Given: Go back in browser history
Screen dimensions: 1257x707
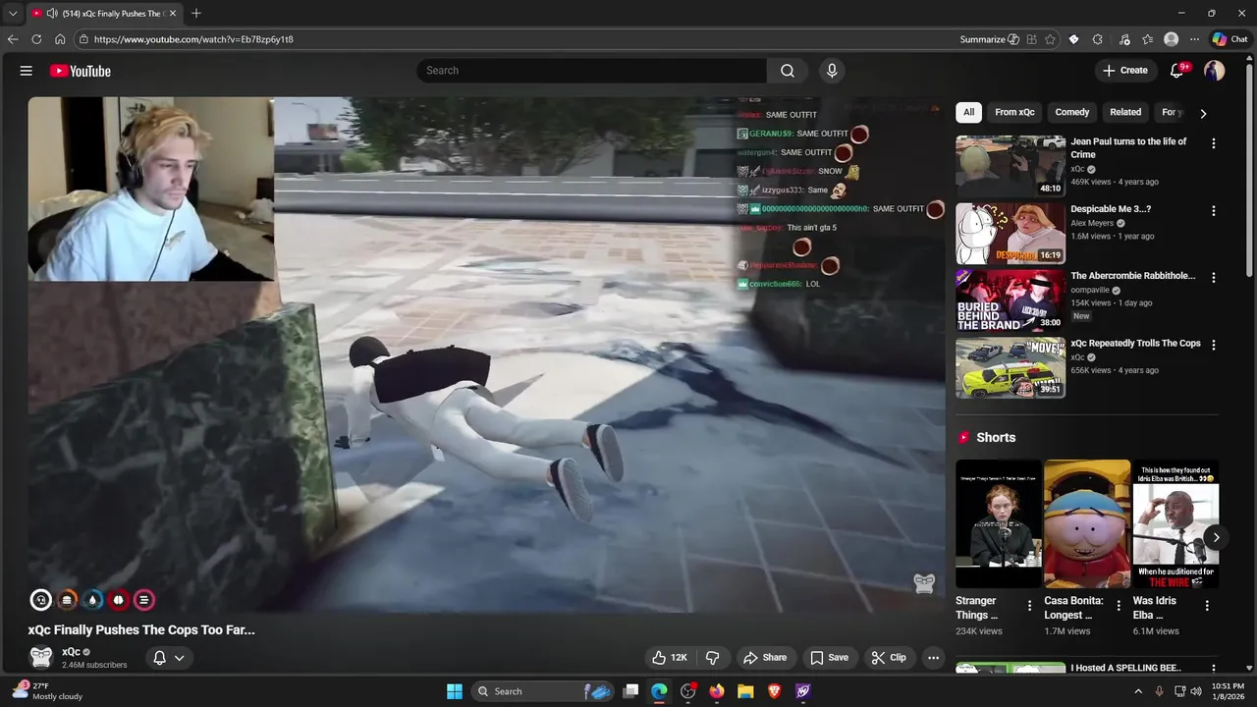Looking at the screenshot, I should point(13,39).
